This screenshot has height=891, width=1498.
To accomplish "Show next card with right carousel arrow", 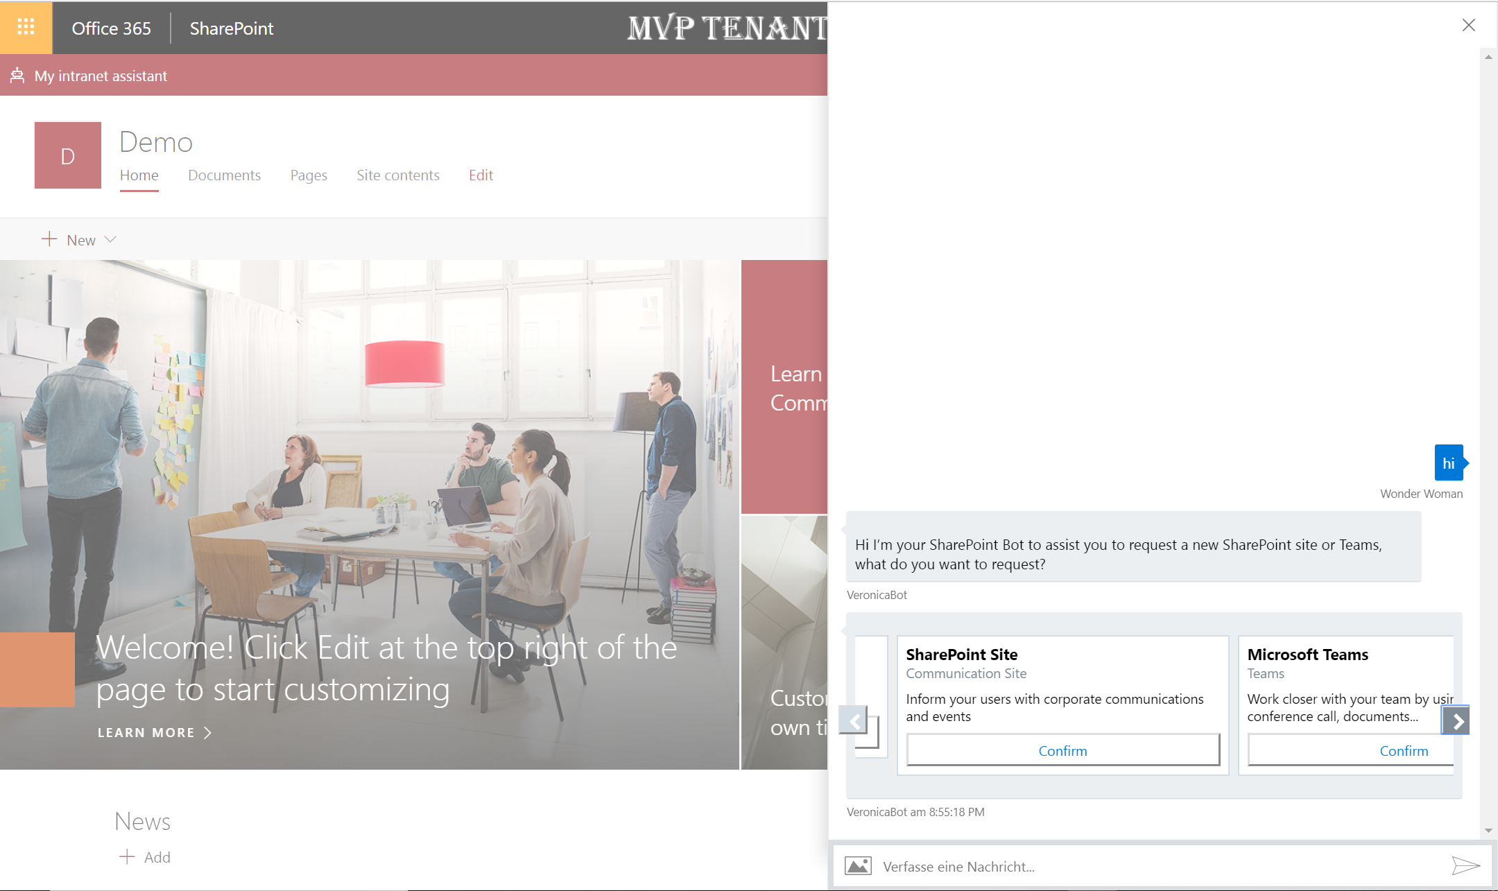I will coord(1456,721).
